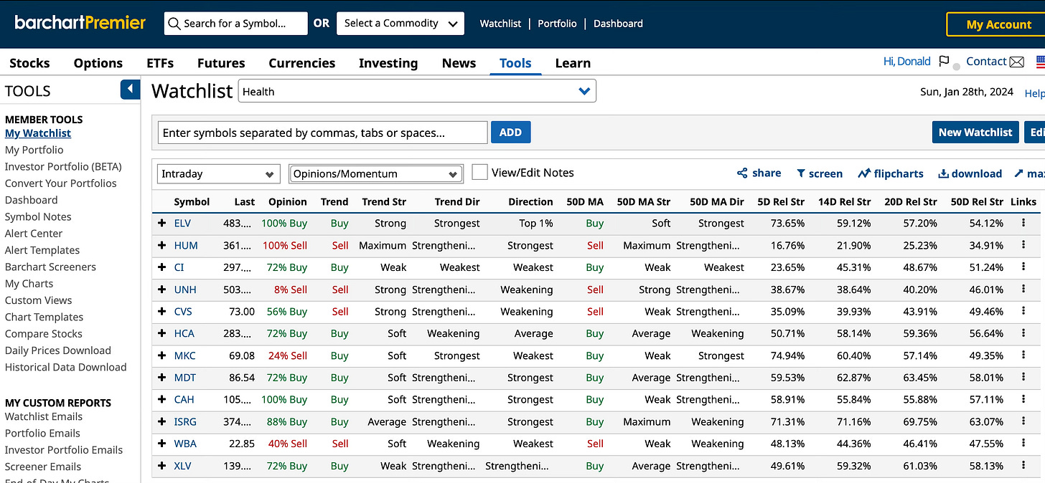This screenshot has height=483, width=1045.
Task: Open Links menu for MKC row
Action: (1023, 355)
